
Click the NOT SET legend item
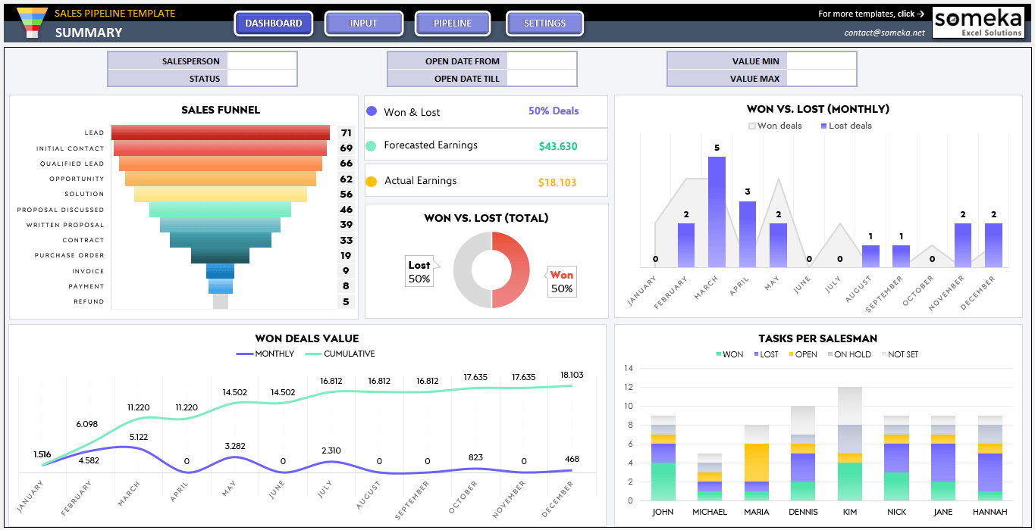click(x=899, y=354)
